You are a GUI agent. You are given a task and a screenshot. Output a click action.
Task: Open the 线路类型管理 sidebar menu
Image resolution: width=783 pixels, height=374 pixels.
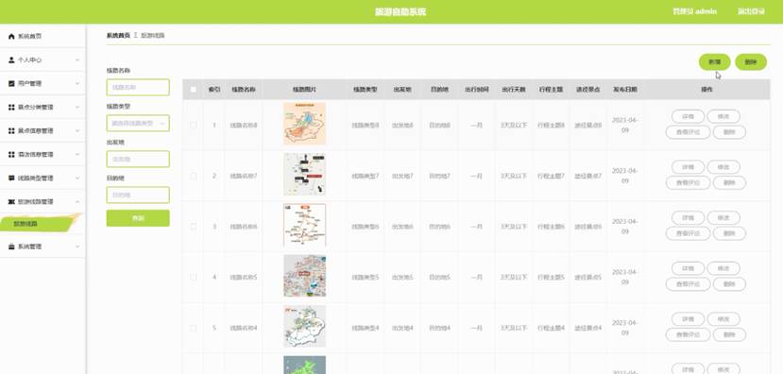pyautogui.click(x=43, y=178)
